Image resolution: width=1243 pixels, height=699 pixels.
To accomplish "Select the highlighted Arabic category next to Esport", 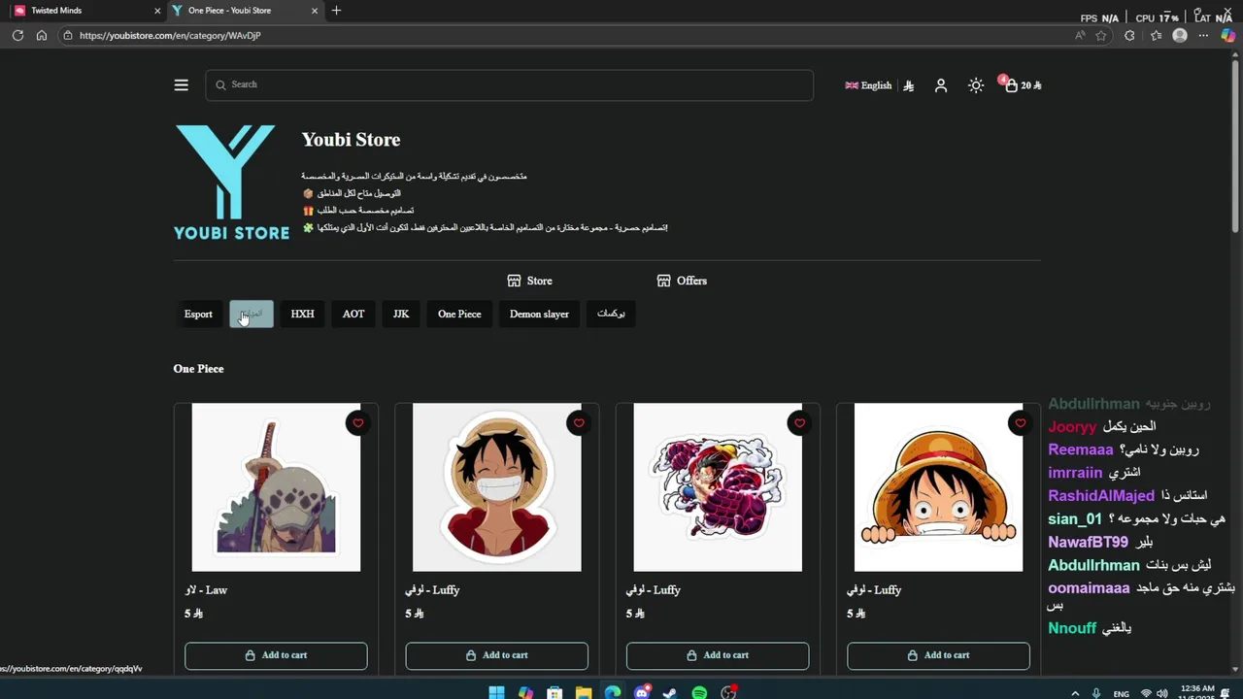I will [x=252, y=314].
